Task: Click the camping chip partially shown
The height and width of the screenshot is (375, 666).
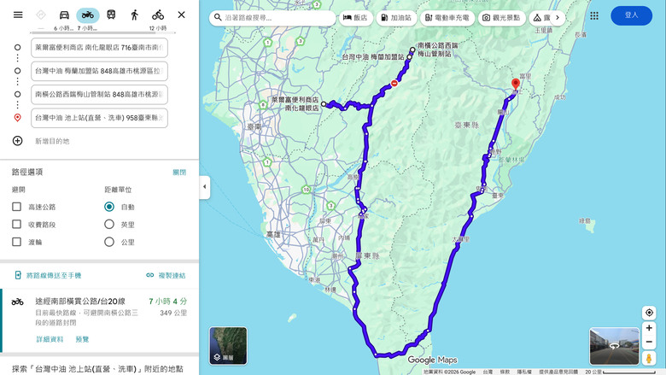Action: 542,17
